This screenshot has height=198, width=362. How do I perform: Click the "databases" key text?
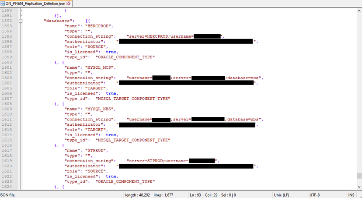(x=58, y=21)
